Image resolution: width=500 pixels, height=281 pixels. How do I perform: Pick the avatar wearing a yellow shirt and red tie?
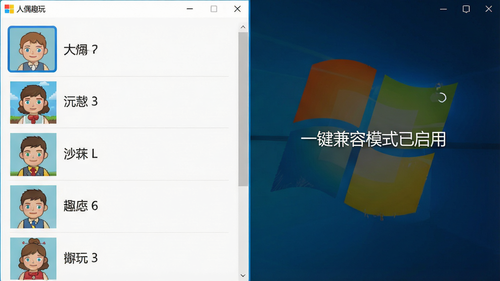coord(33,155)
